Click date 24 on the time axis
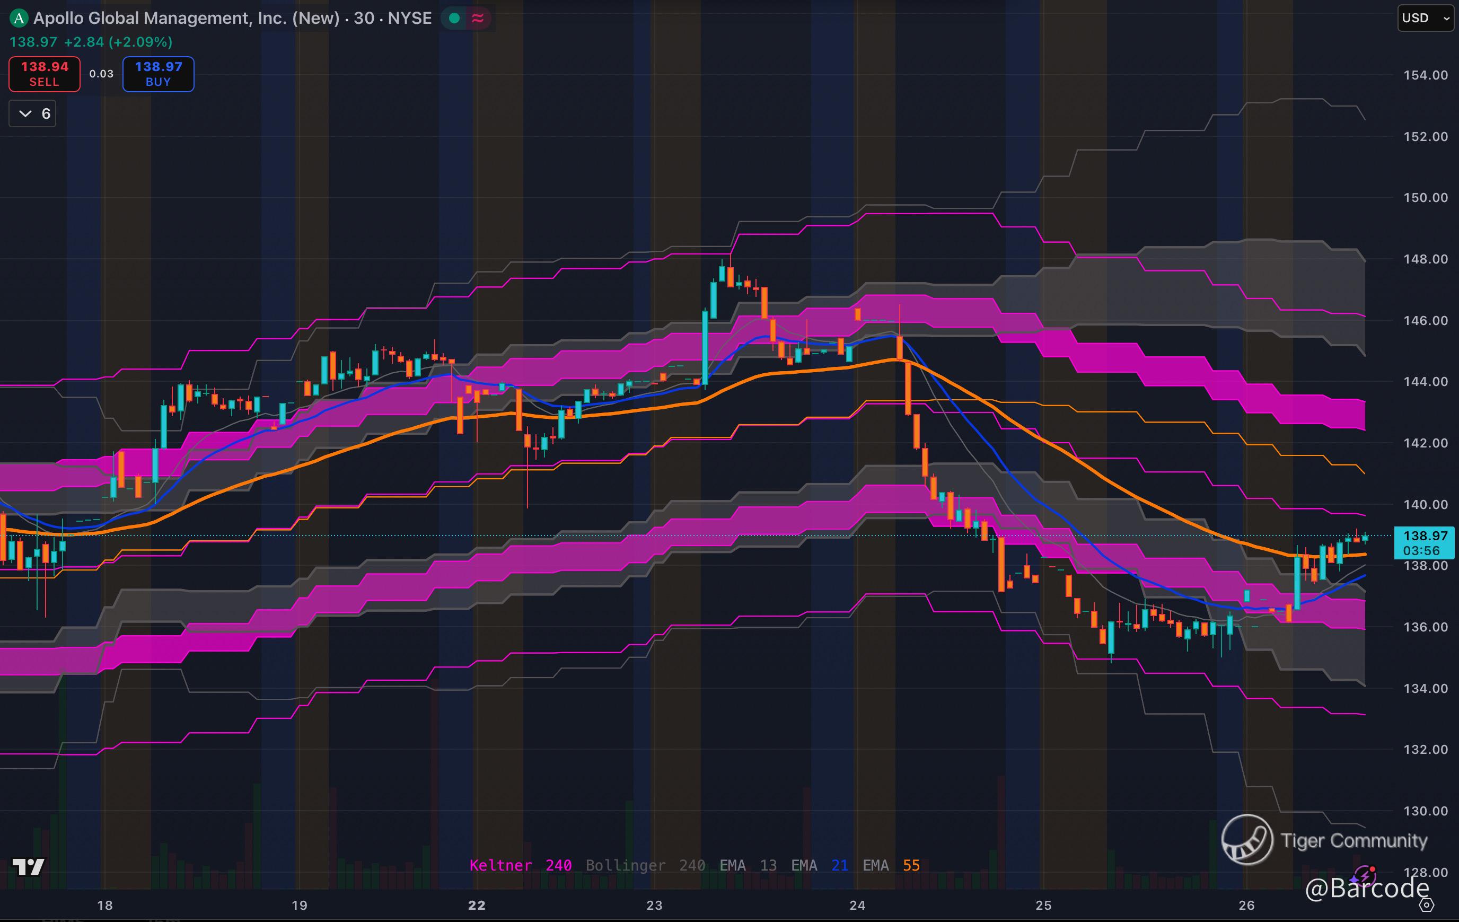 click(857, 905)
